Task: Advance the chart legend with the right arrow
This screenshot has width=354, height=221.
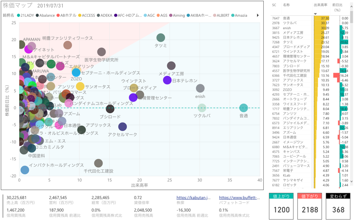Action: pos(258,15)
